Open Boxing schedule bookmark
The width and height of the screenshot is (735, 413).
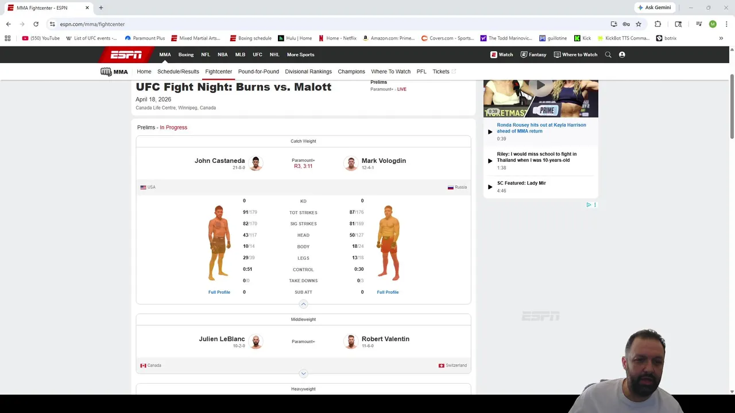(x=250, y=38)
